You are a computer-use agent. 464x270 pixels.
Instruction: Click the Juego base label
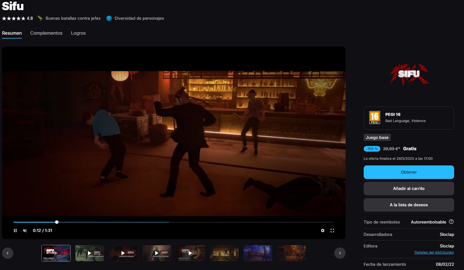point(377,138)
